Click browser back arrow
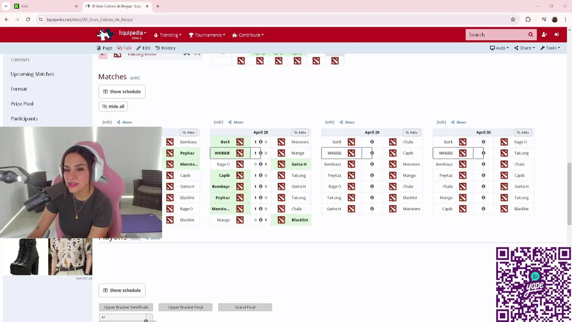572x322 pixels. pos(6,19)
